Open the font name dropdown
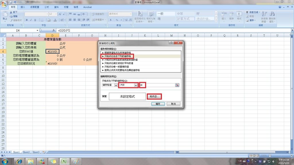Screen dimensions: 294x165 47,14
